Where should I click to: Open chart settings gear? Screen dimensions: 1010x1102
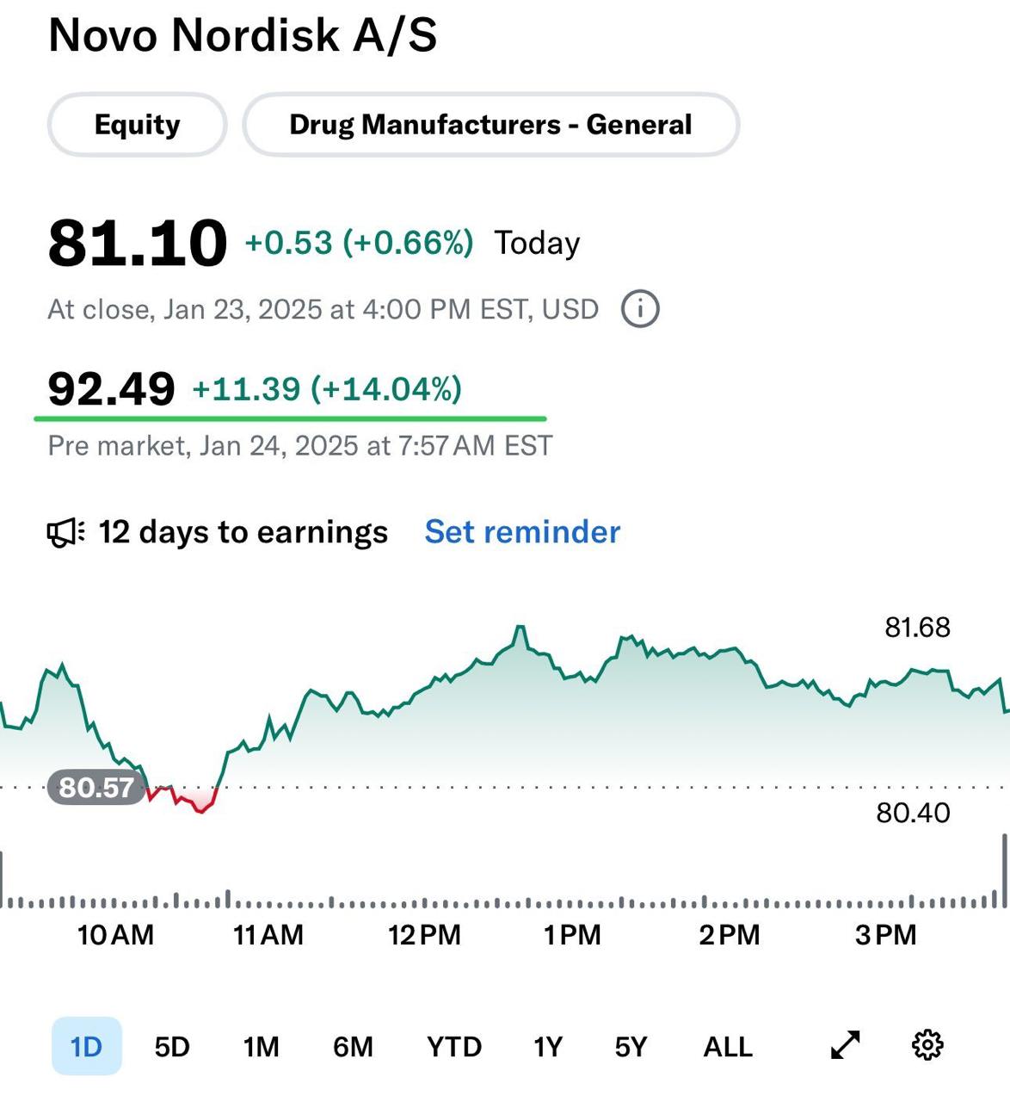pyautogui.click(x=927, y=1045)
